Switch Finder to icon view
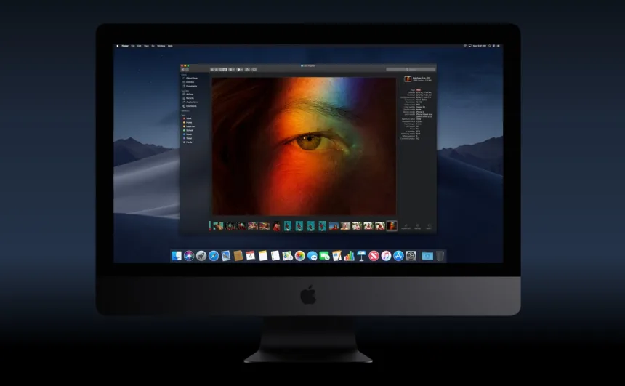 click(212, 69)
